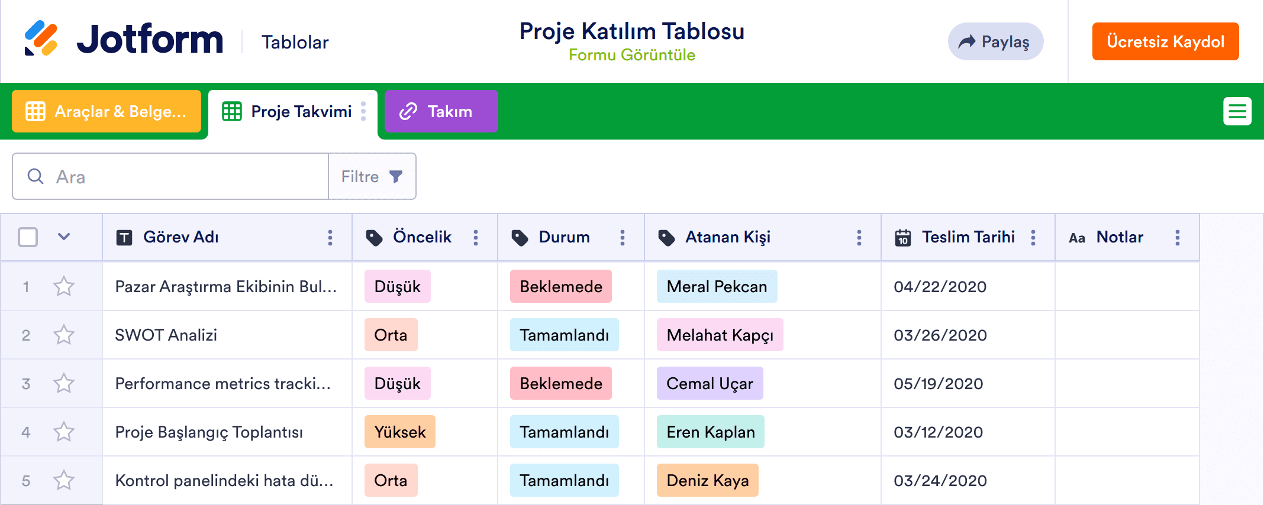Open the Formu Görüntüle link

tap(631, 55)
